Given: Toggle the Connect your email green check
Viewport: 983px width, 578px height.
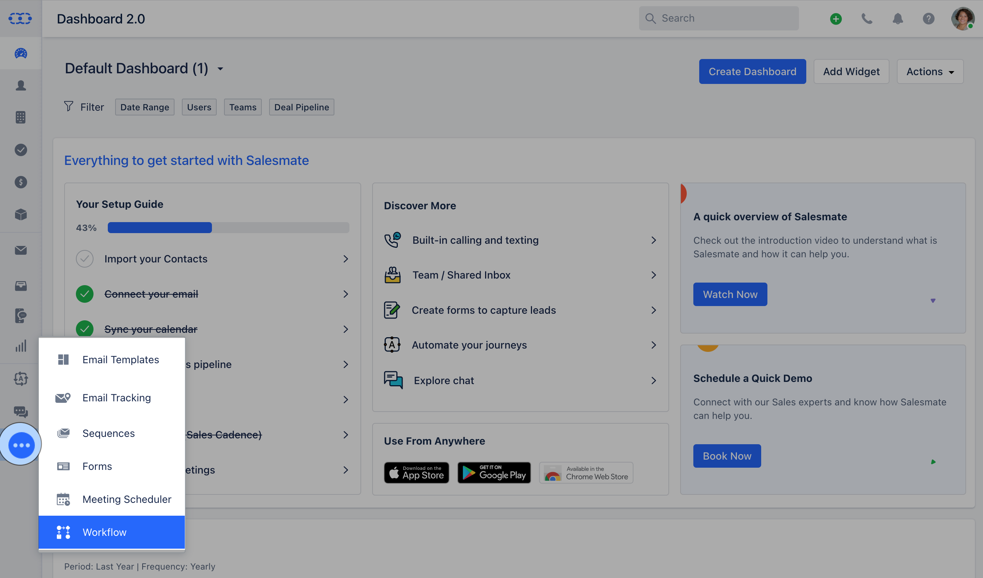Looking at the screenshot, I should point(85,294).
